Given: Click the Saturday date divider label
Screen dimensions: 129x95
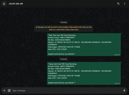Looking at the screenshot, I should point(64,22).
